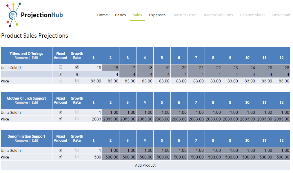The height and width of the screenshot is (173, 293).
Task: Disable Fixed Amount on Denomination Support Price
Action: coord(60,157)
